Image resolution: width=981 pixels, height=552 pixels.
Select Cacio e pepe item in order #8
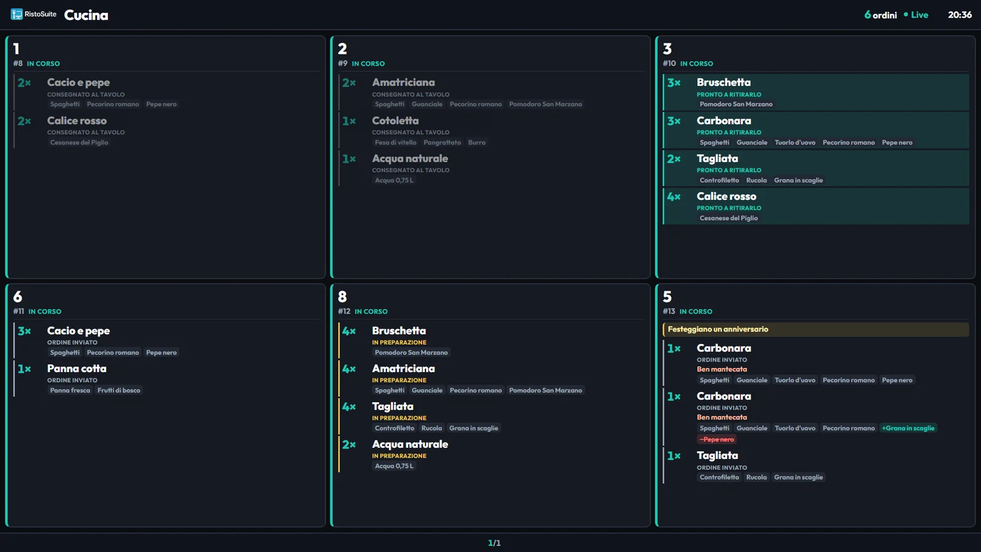click(167, 92)
